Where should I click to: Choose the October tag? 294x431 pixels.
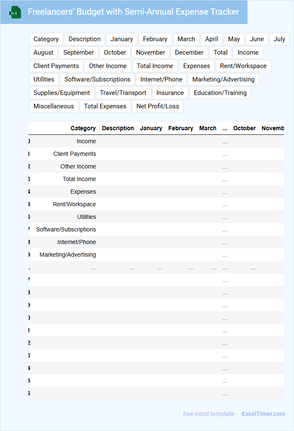[x=115, y=53]
